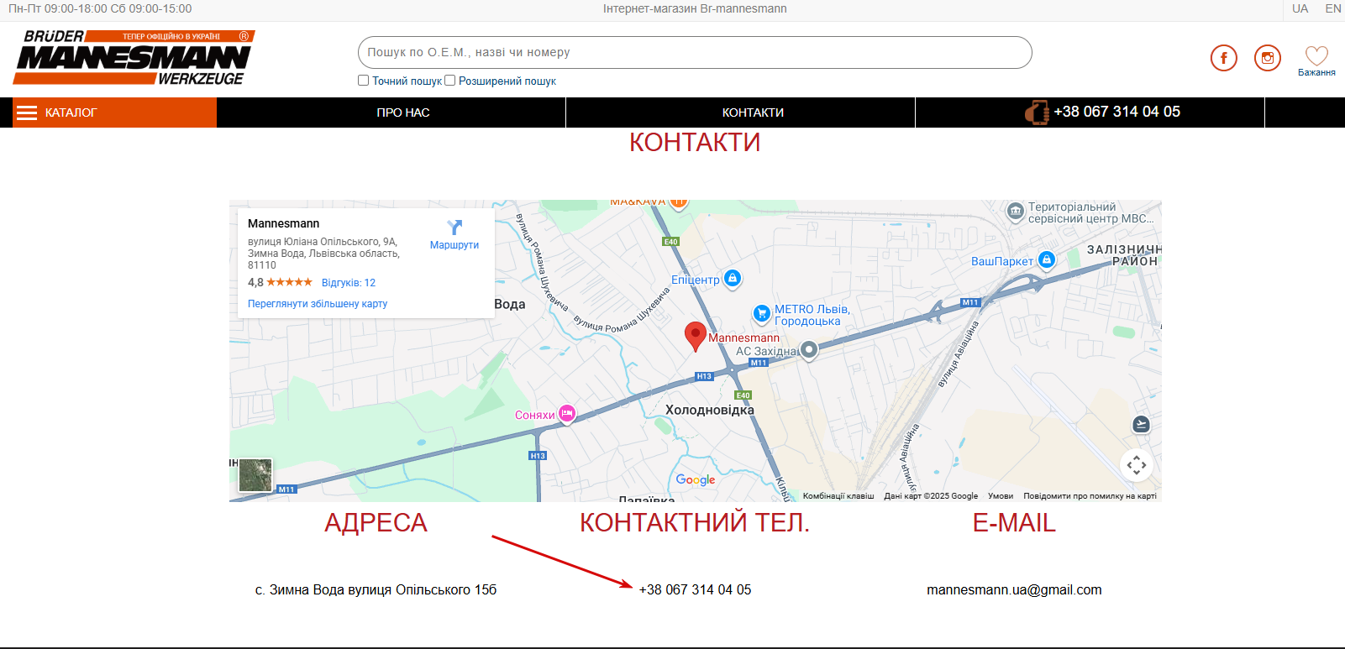Click the O.E.M. search input field

pos(695,52)
